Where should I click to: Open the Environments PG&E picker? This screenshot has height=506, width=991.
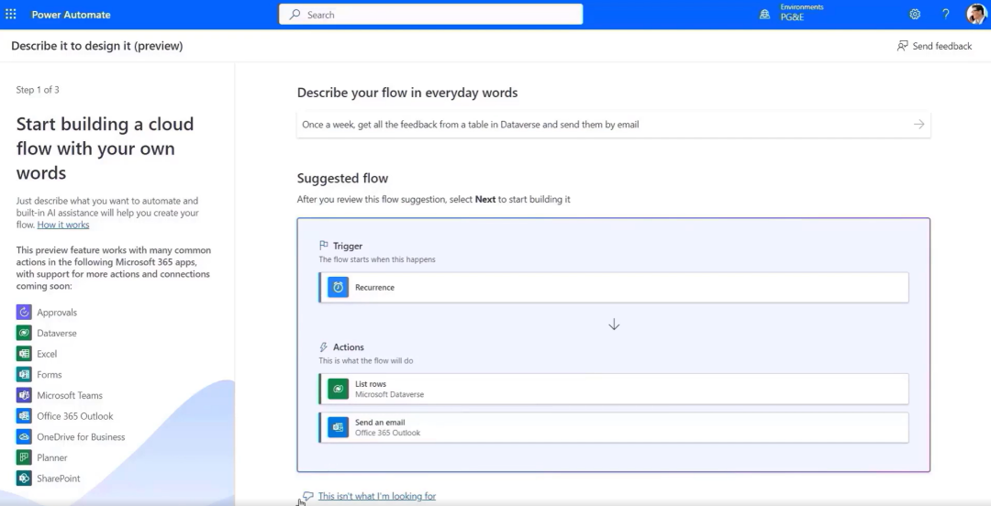tap(791, 15)
